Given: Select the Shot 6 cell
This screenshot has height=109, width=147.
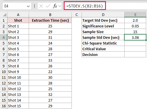Looking at the screenshot, I should coord(18,54).
